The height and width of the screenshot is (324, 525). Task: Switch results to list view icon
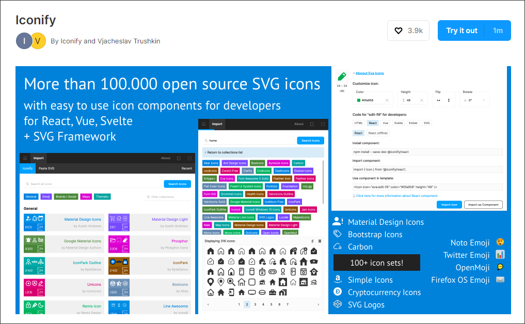320,241
